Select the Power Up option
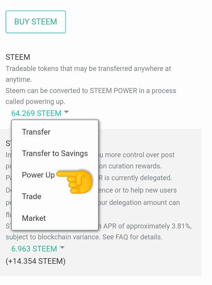 click(38, 175)
